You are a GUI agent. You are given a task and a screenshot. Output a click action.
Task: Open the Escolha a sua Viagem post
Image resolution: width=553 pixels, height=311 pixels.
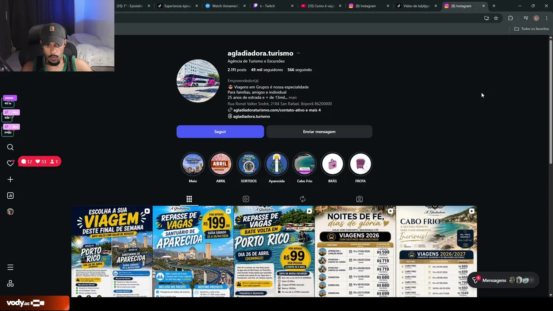coord(112,251)
